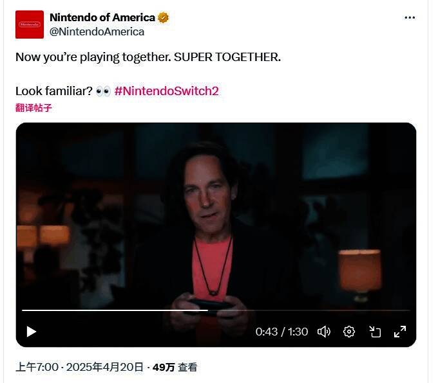
Task: Open the #NintendoSwitch2 hashtag
Action: click(166, 91)
